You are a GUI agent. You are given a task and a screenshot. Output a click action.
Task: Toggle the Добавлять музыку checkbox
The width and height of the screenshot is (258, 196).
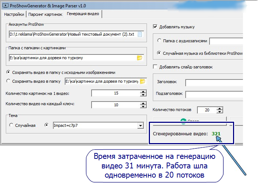[x=155, y=26]
